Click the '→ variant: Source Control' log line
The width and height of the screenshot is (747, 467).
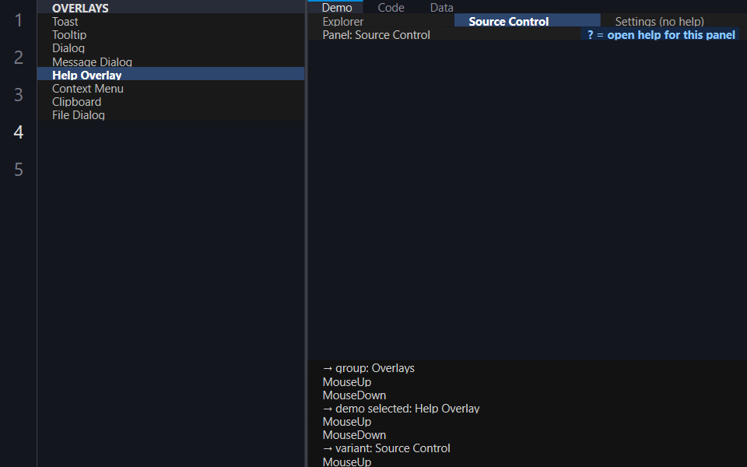pos(386,448)
